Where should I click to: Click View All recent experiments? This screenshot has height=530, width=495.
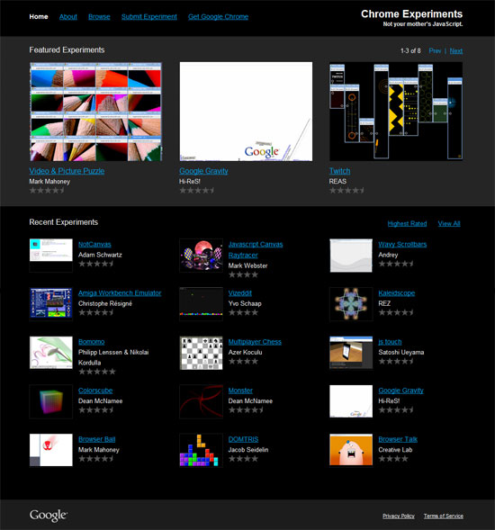[x=449, y=224]
